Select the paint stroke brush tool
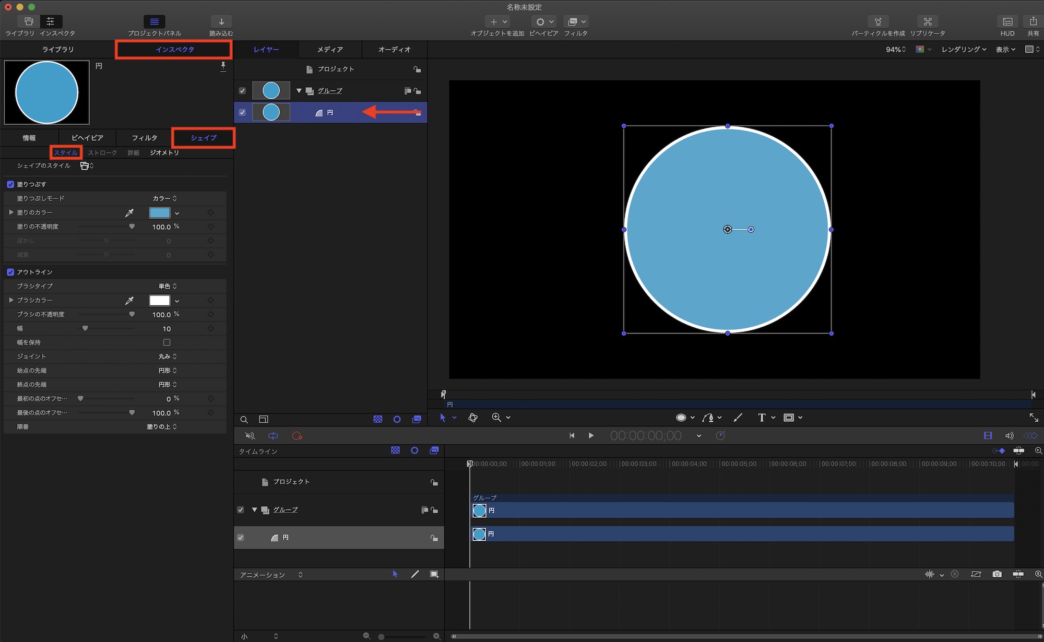The image size is (1044, 642). click(x=738, y=418)
